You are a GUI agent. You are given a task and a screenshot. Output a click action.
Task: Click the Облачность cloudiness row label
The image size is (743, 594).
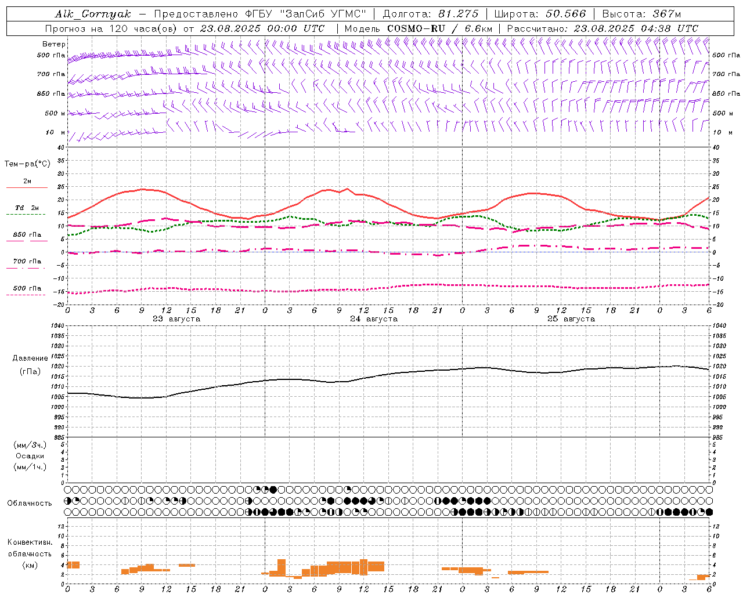tap(30, 504)
